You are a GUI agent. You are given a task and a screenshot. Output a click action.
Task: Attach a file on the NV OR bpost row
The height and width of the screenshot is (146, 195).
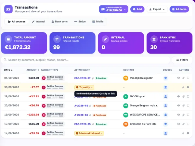[x=183, y=96]
